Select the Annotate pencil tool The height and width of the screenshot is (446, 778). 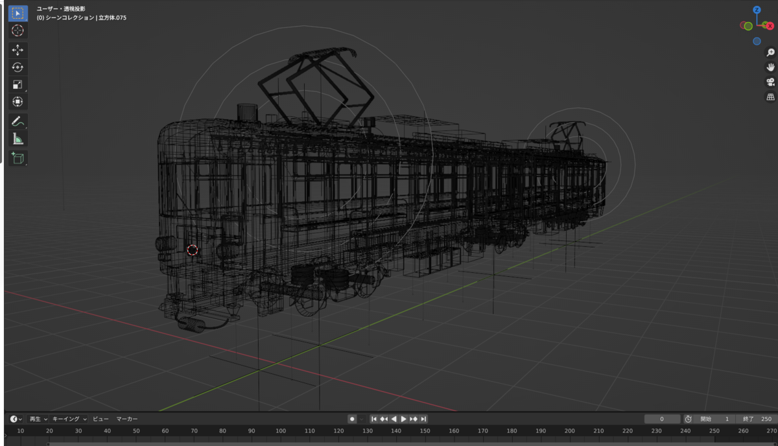(x=18, y=121)
